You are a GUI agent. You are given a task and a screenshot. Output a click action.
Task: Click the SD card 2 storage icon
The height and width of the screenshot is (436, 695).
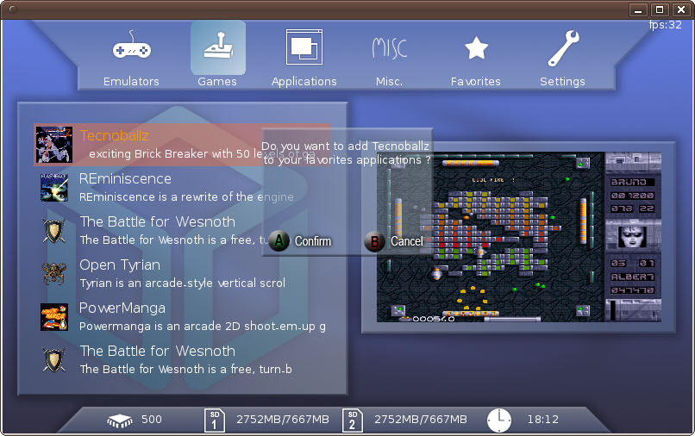352,420
